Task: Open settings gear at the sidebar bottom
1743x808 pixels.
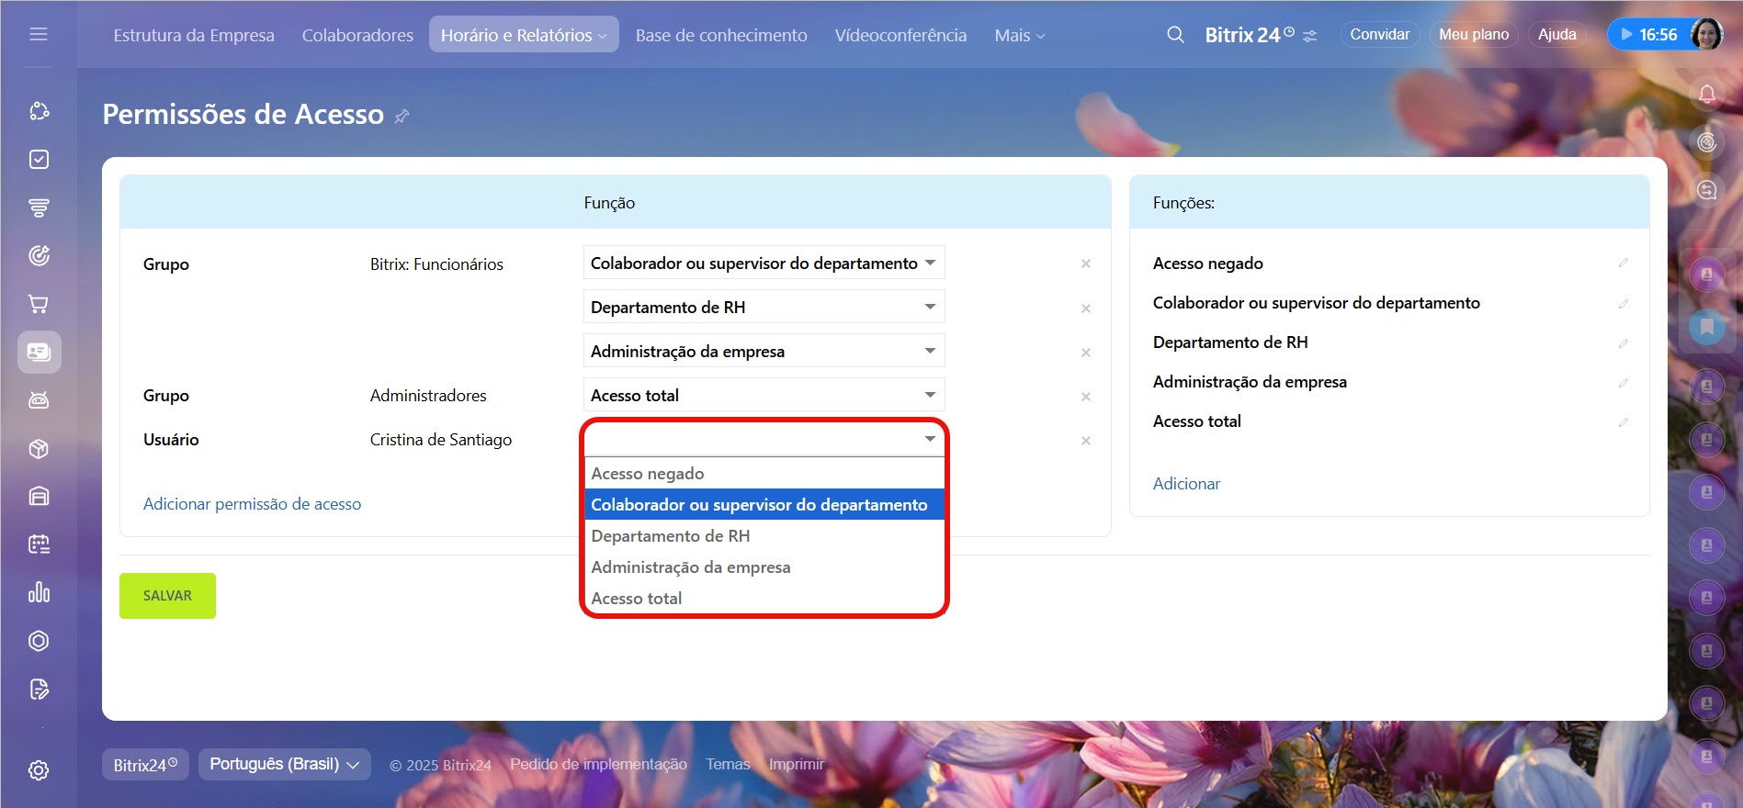Action: click(x=39, y=770)
